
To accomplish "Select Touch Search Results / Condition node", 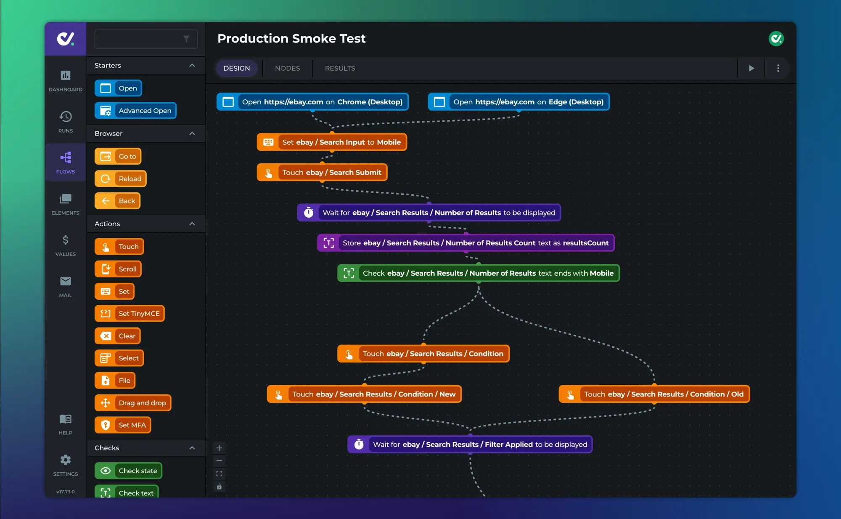I will [x=423, y=354].
